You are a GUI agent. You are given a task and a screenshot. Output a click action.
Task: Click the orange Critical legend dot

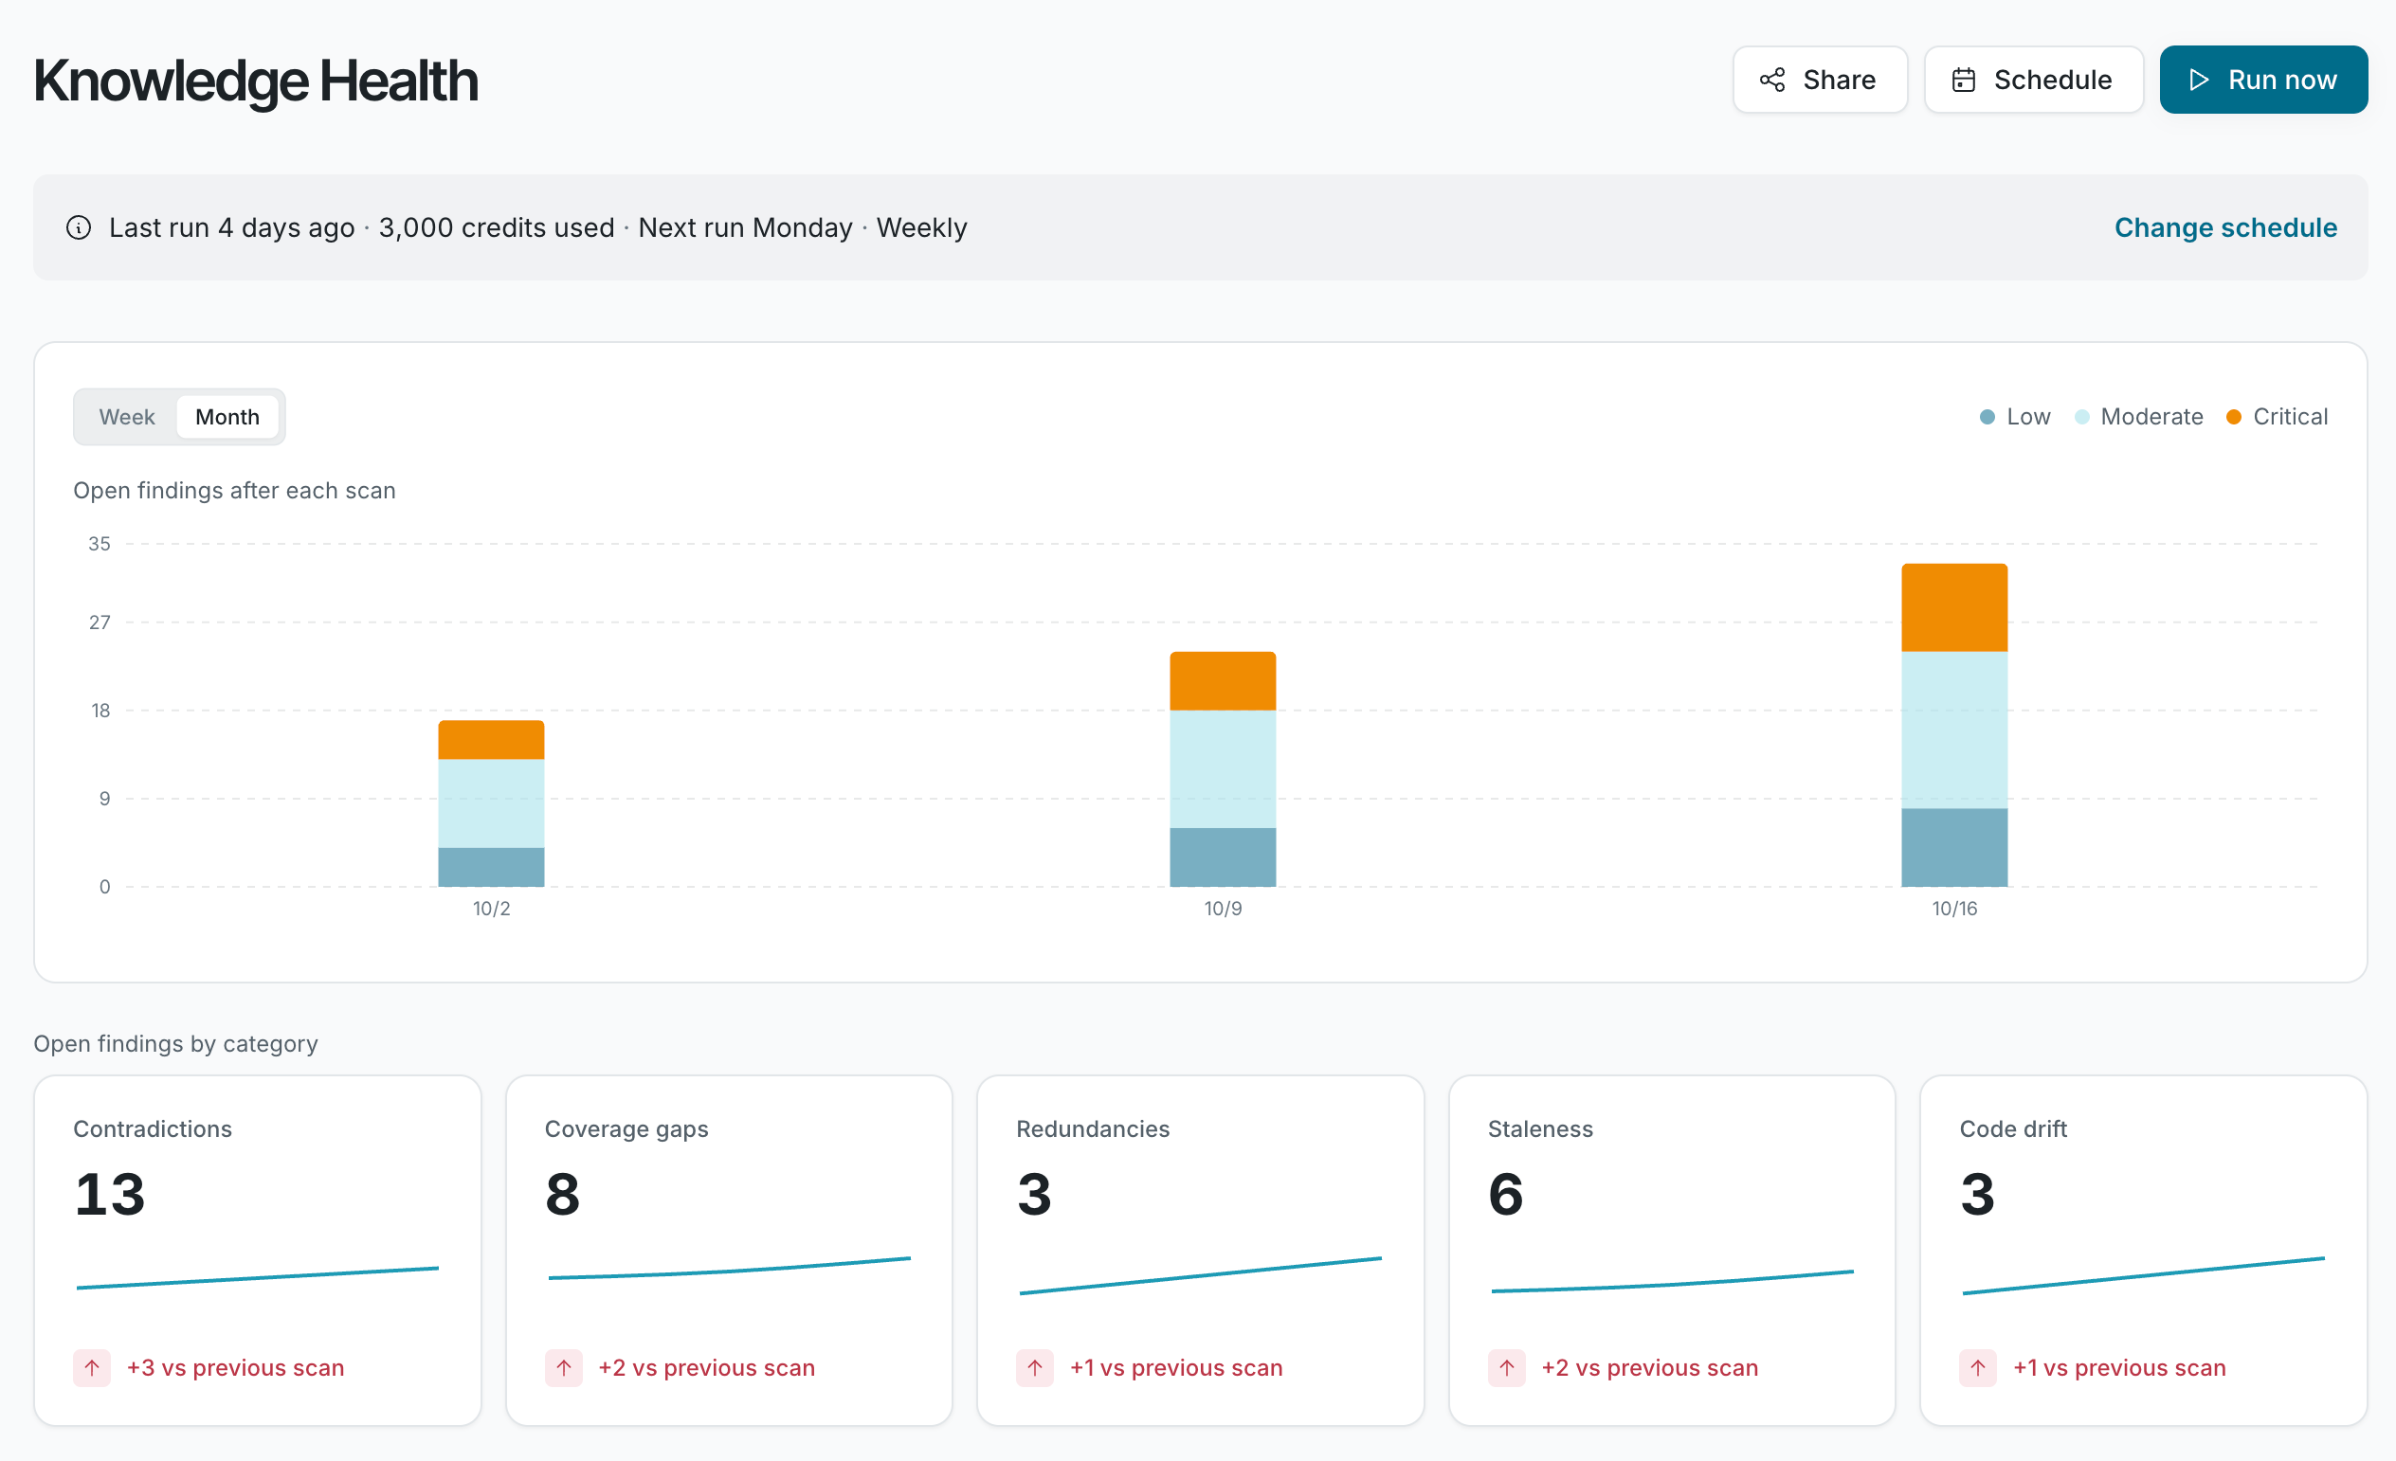[2234, 417]
